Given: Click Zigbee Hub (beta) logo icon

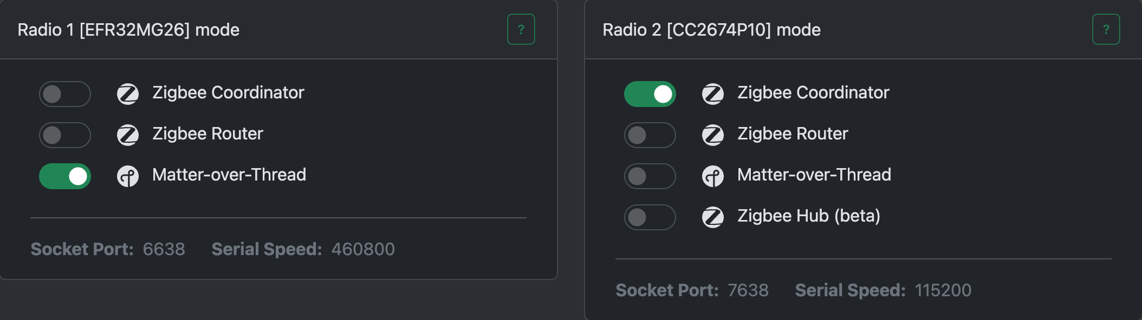Looking at the screenshot, I should click(713, 217).
